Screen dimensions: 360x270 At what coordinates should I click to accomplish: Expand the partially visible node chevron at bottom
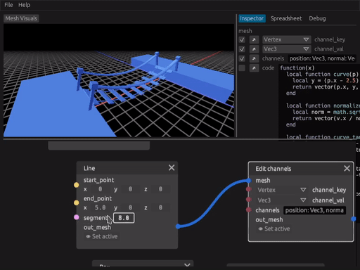187,265
